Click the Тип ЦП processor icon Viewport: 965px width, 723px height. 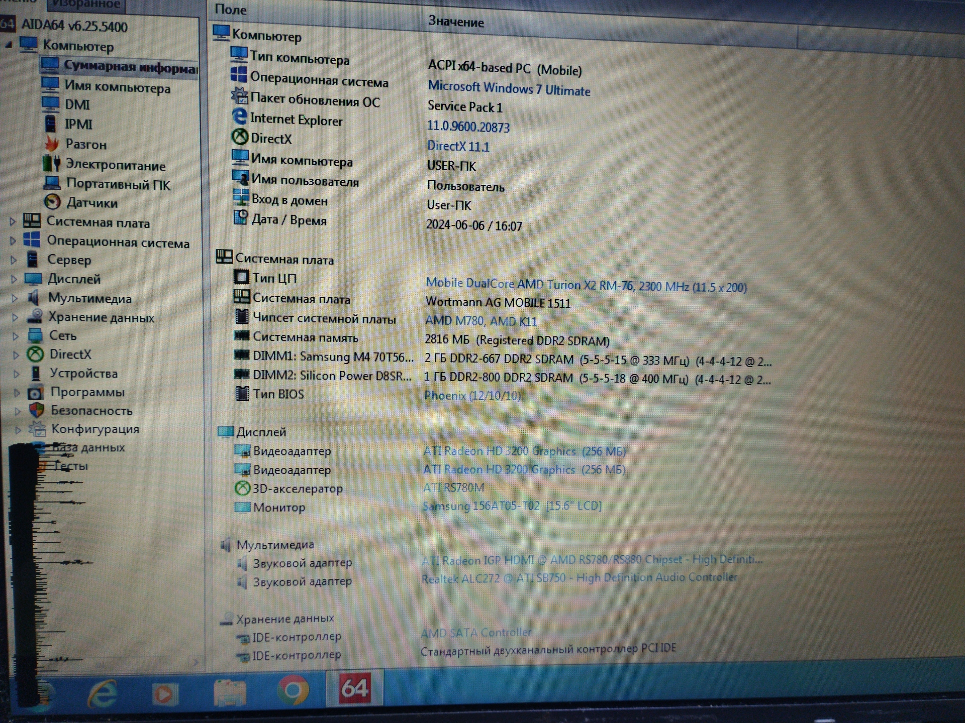pos(241,277)
